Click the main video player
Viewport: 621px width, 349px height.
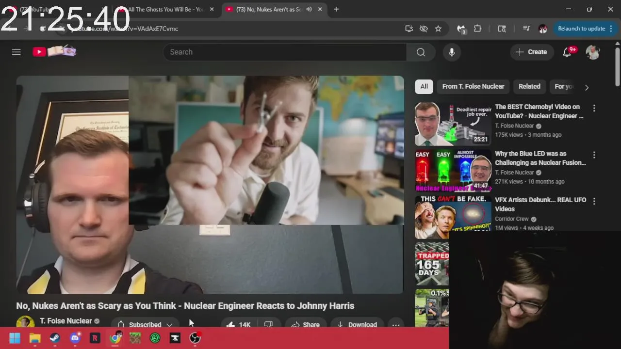click(x=210, y=185)
